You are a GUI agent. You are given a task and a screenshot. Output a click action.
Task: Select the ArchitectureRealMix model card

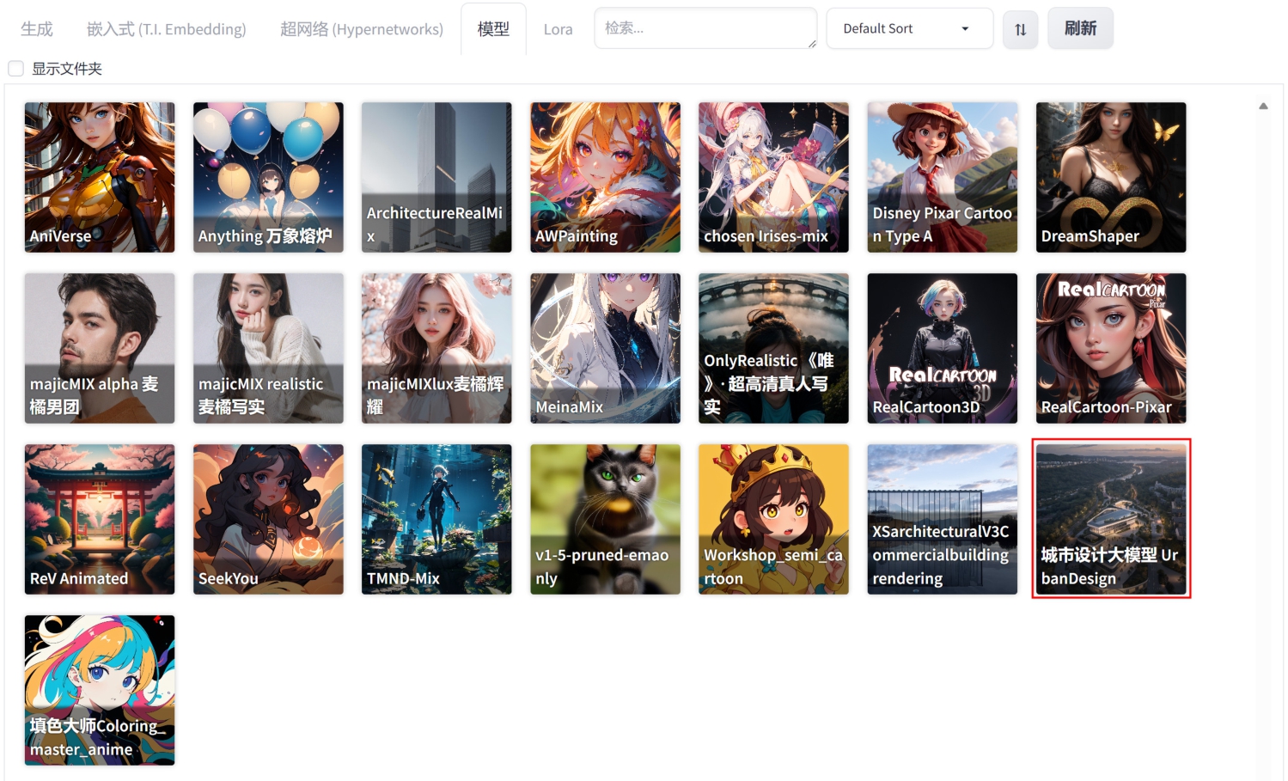tap(436, 177)
